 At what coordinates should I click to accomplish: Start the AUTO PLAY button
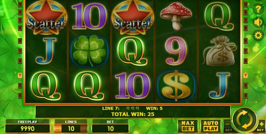point(211,126)
